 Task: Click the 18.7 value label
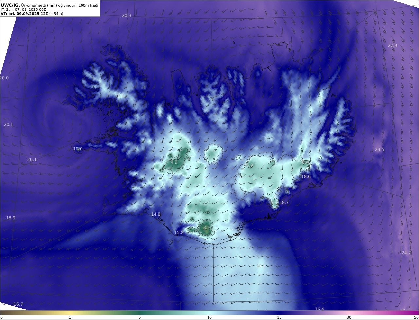pyautogui.click(x=284, y=203)
